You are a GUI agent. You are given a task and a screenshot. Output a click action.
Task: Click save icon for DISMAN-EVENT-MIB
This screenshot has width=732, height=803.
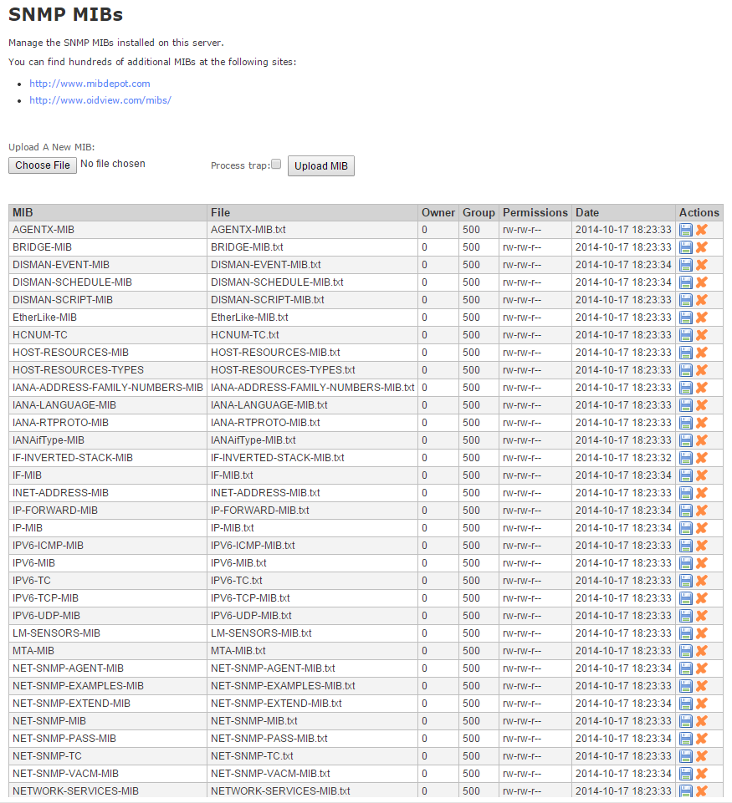tap(686, 265)
